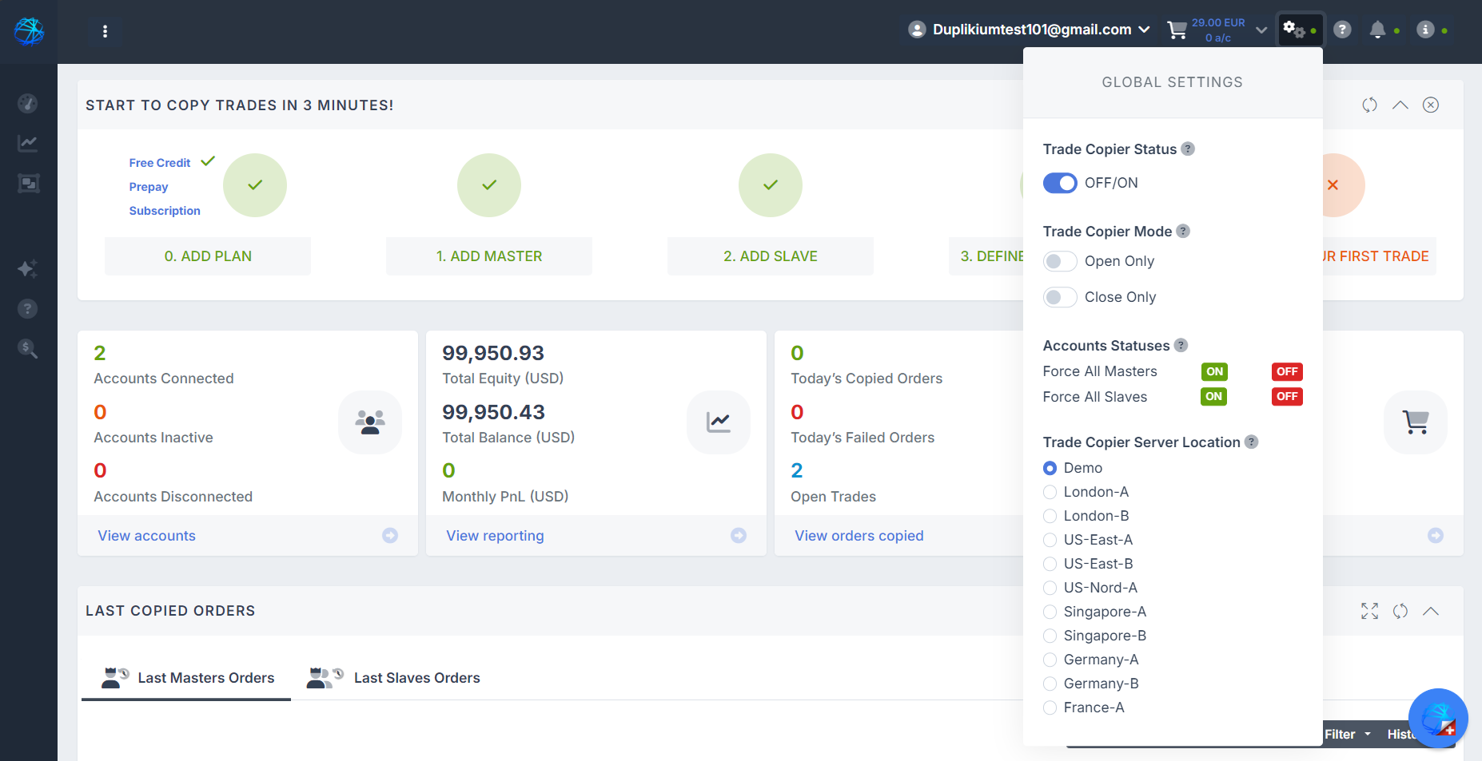This screenshot has width=1482, height=761.
Task: Select the London-A server location
Action: [1050, 492]
